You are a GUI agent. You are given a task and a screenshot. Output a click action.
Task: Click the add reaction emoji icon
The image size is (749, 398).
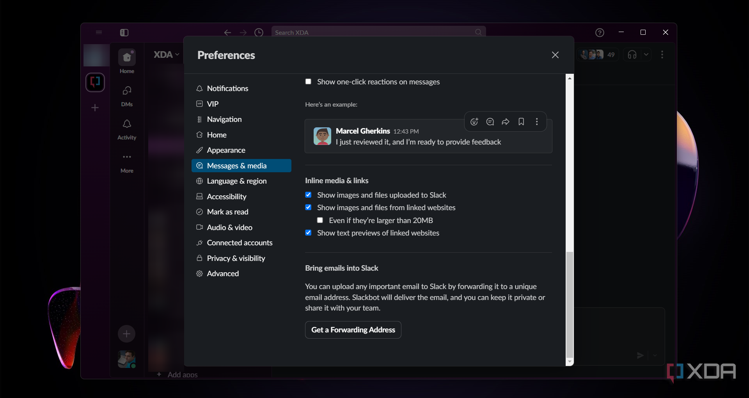tap(474, 122)
